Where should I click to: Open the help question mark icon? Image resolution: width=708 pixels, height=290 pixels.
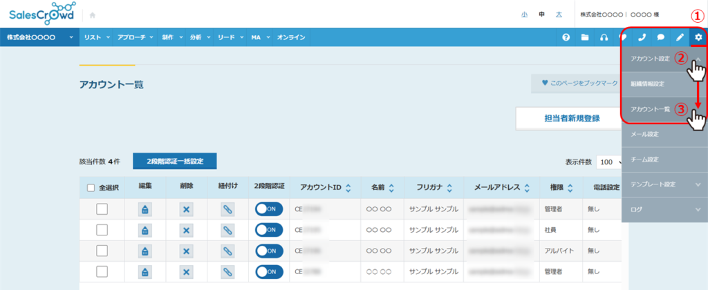tap(566, 37)
